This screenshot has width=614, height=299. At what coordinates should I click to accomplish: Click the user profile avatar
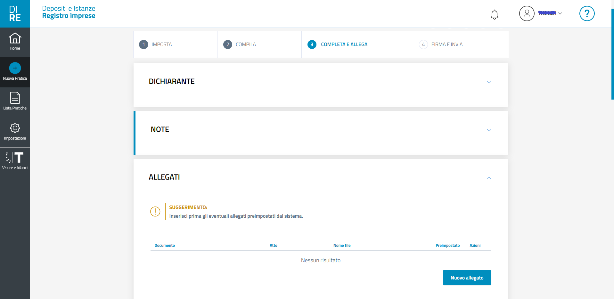[x=527, y=13]
